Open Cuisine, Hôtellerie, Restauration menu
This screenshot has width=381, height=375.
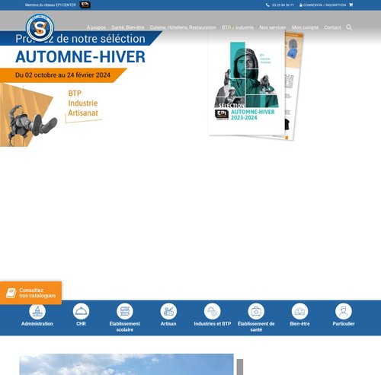[183, 27]
